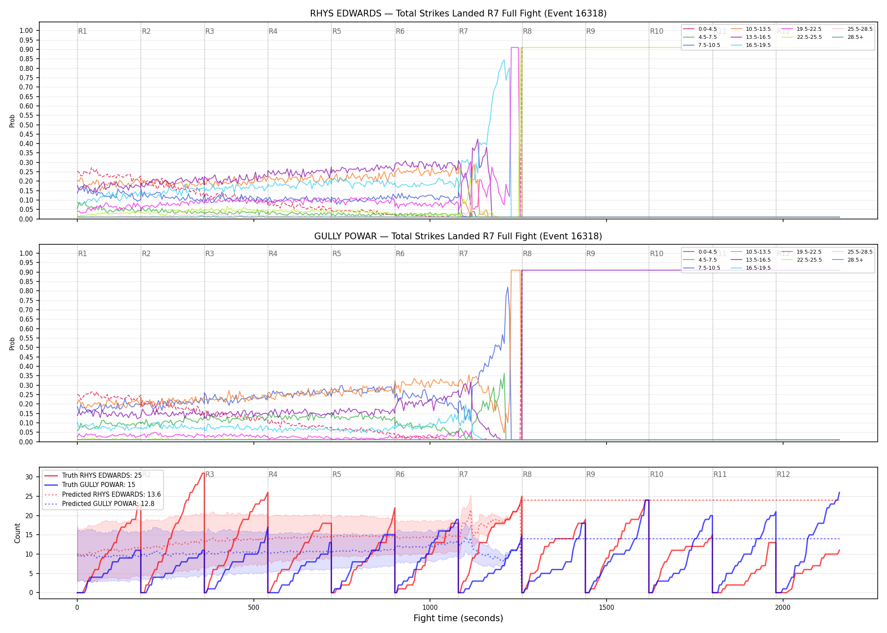Click the Predicted RHYS EDWARDS: 13.6 legend entry
This screenshot has width=887, height=633.
pos(103,495)
